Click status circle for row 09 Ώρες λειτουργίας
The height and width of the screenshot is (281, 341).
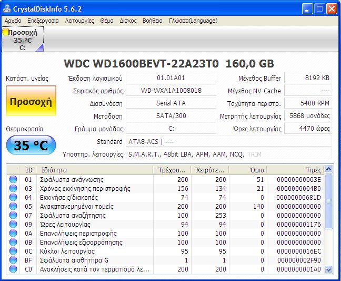coord(13,224)
